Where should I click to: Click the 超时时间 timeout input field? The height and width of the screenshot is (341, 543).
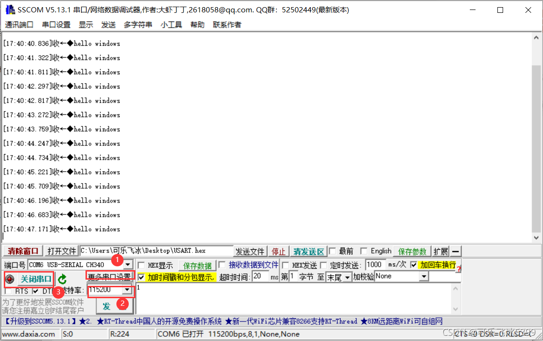(260, 277)
